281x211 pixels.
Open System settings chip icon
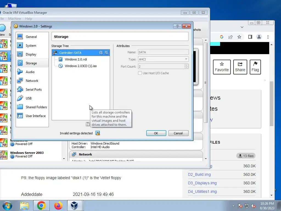click(20, 45)
